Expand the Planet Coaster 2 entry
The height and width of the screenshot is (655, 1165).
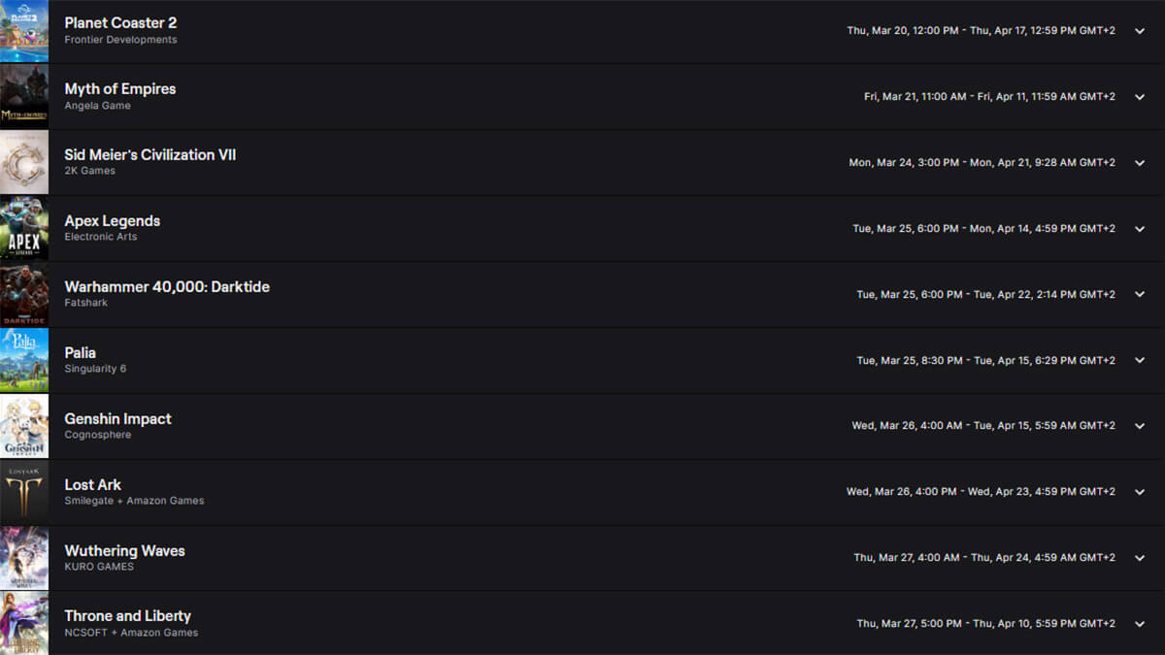pos(1140,30)
